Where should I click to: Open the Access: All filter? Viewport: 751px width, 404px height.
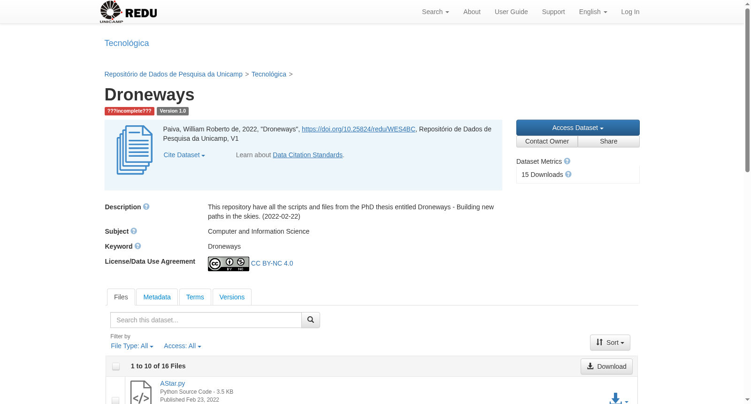pyautogui.click(x=183, y=346)
